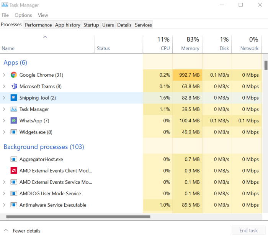The image size is (268, 239).
Task: Select the AggregatorHost.exe icon
Action: pyautogui.click(x=14, y=159)
